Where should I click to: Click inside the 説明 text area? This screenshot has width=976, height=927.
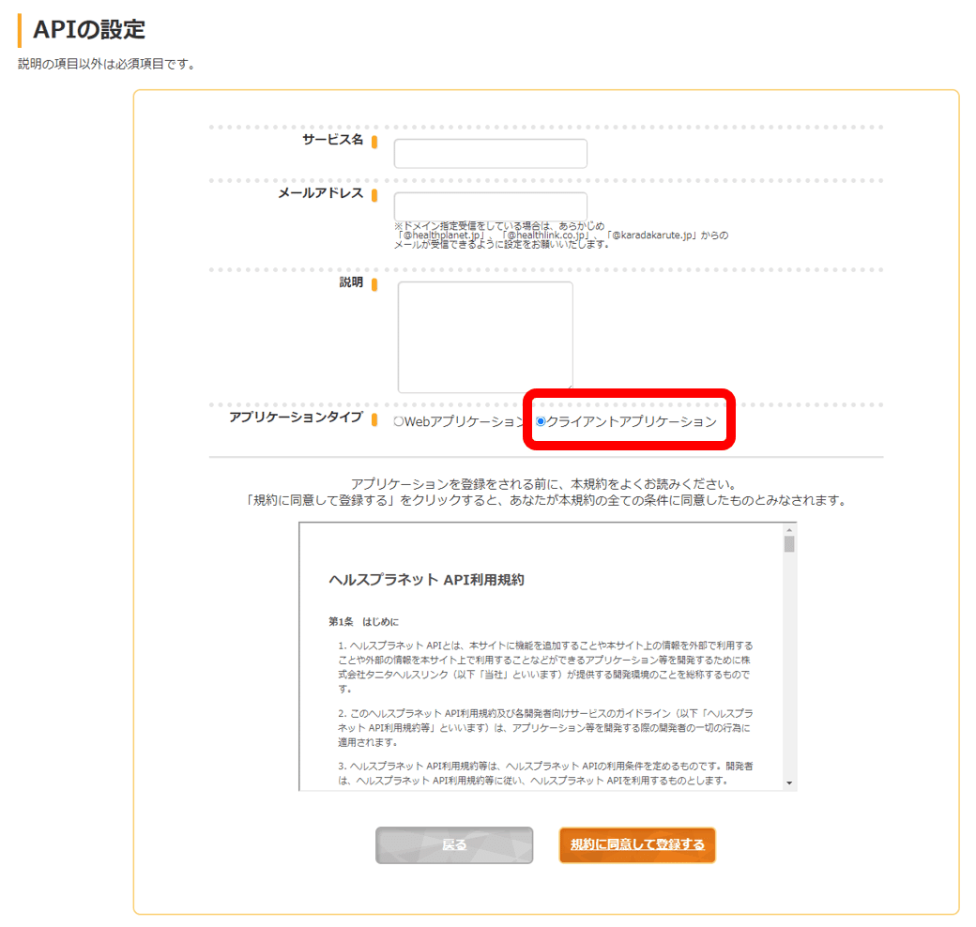(485, 337)
